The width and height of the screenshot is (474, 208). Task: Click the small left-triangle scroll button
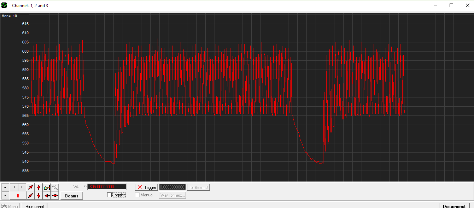pyautogui.click(x=14, y=187)
